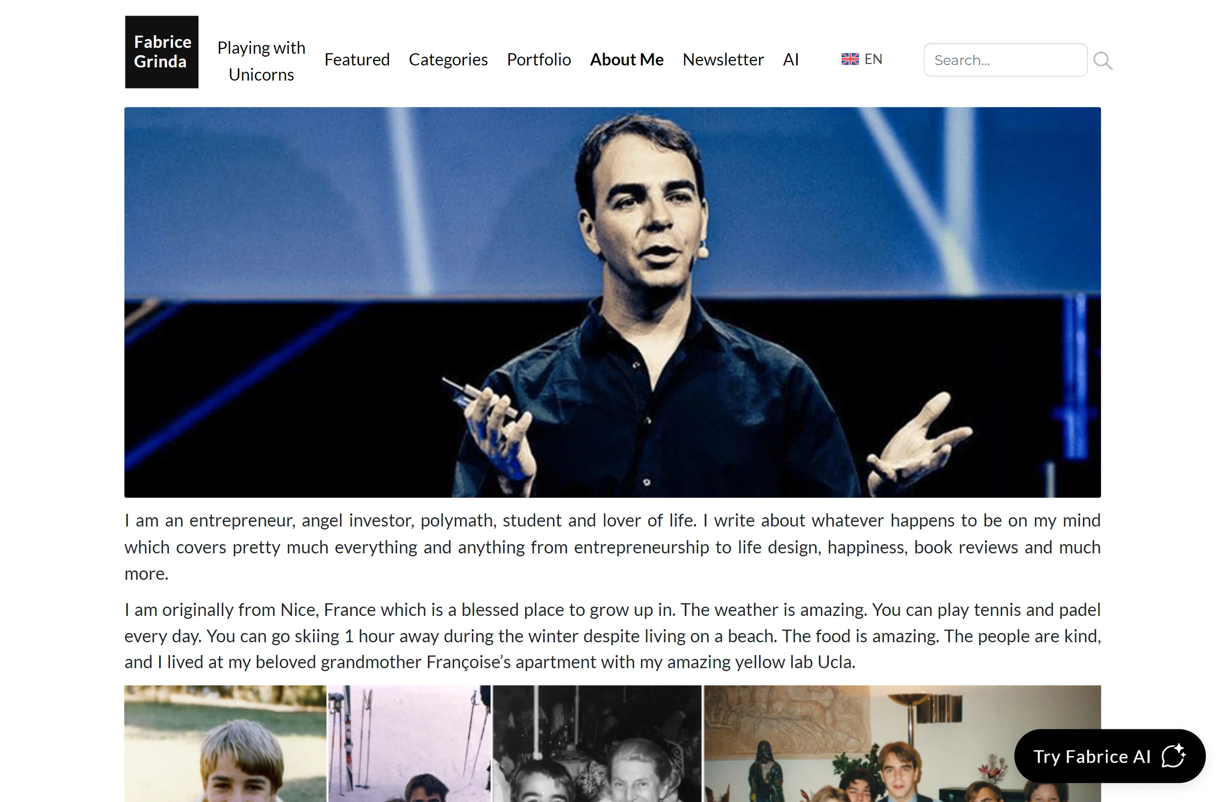Open the family gathering color photo

[902, 743]
